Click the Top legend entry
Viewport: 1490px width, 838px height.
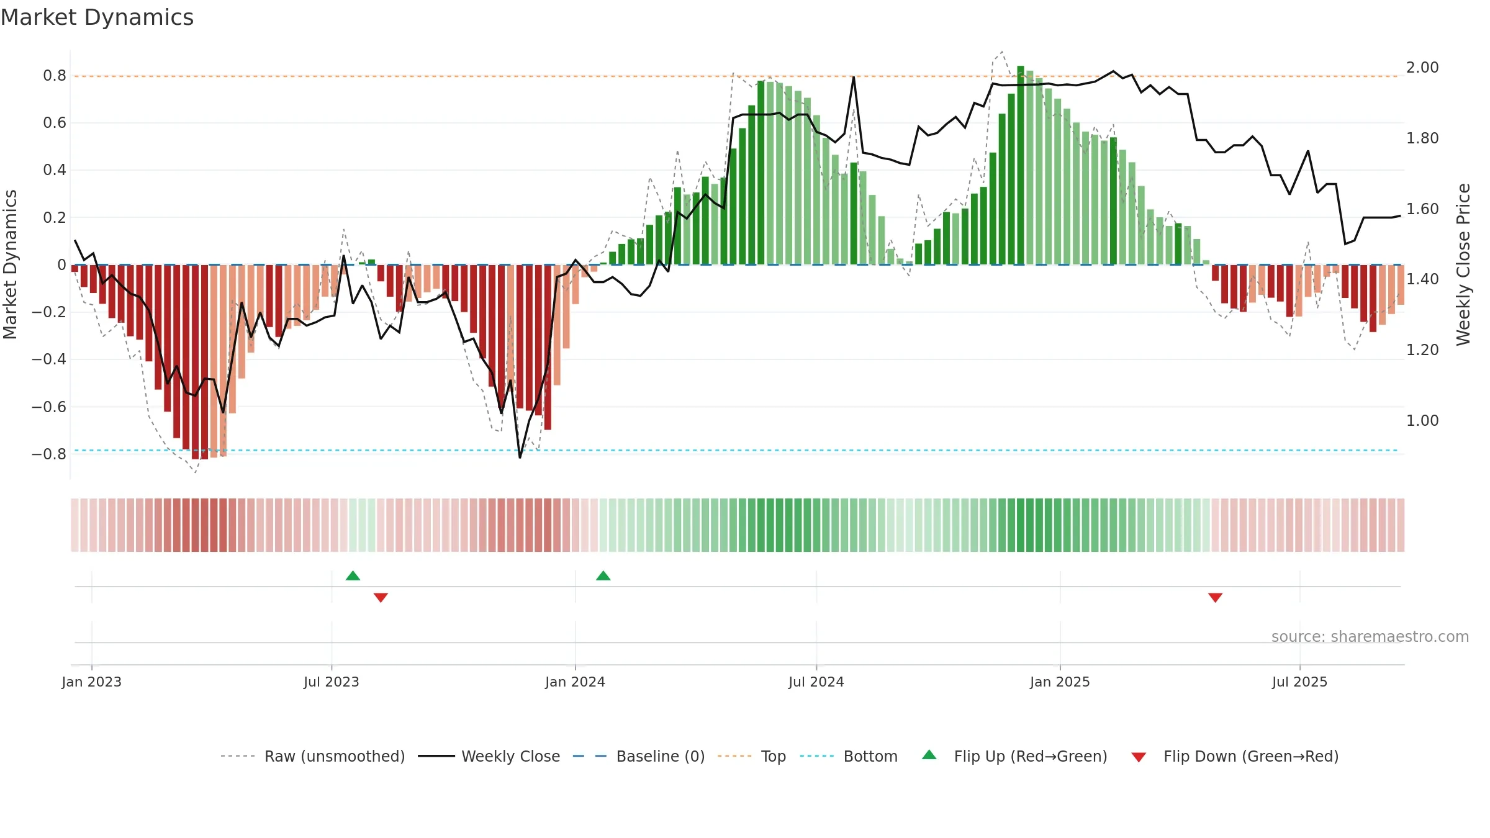click(752, 756)
